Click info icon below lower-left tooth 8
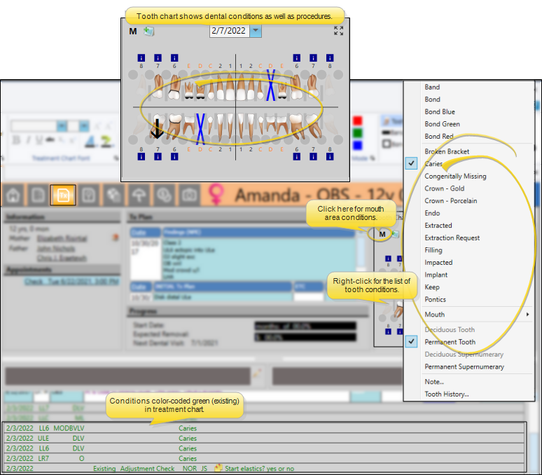Viewport: 542px width, 475px height. point(141,157)
